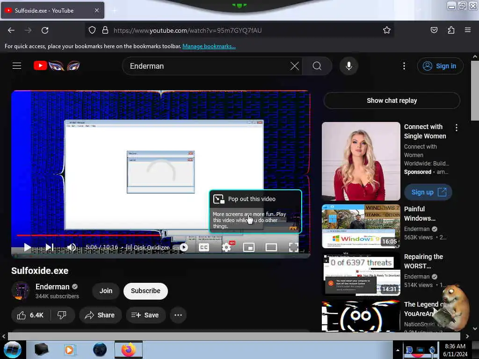
Task: Open the Enderman channel avatar
Action: tap(21, 291)
